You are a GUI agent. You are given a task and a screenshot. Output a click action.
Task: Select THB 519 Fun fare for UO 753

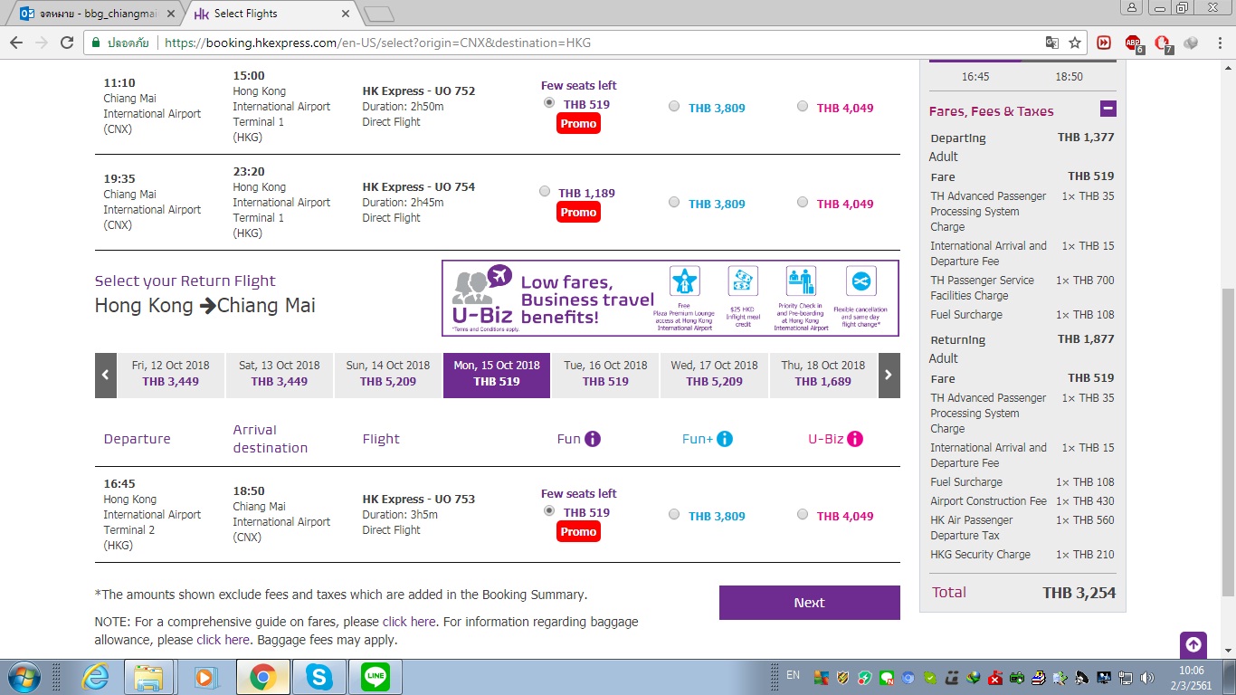[x=549, y=510]
